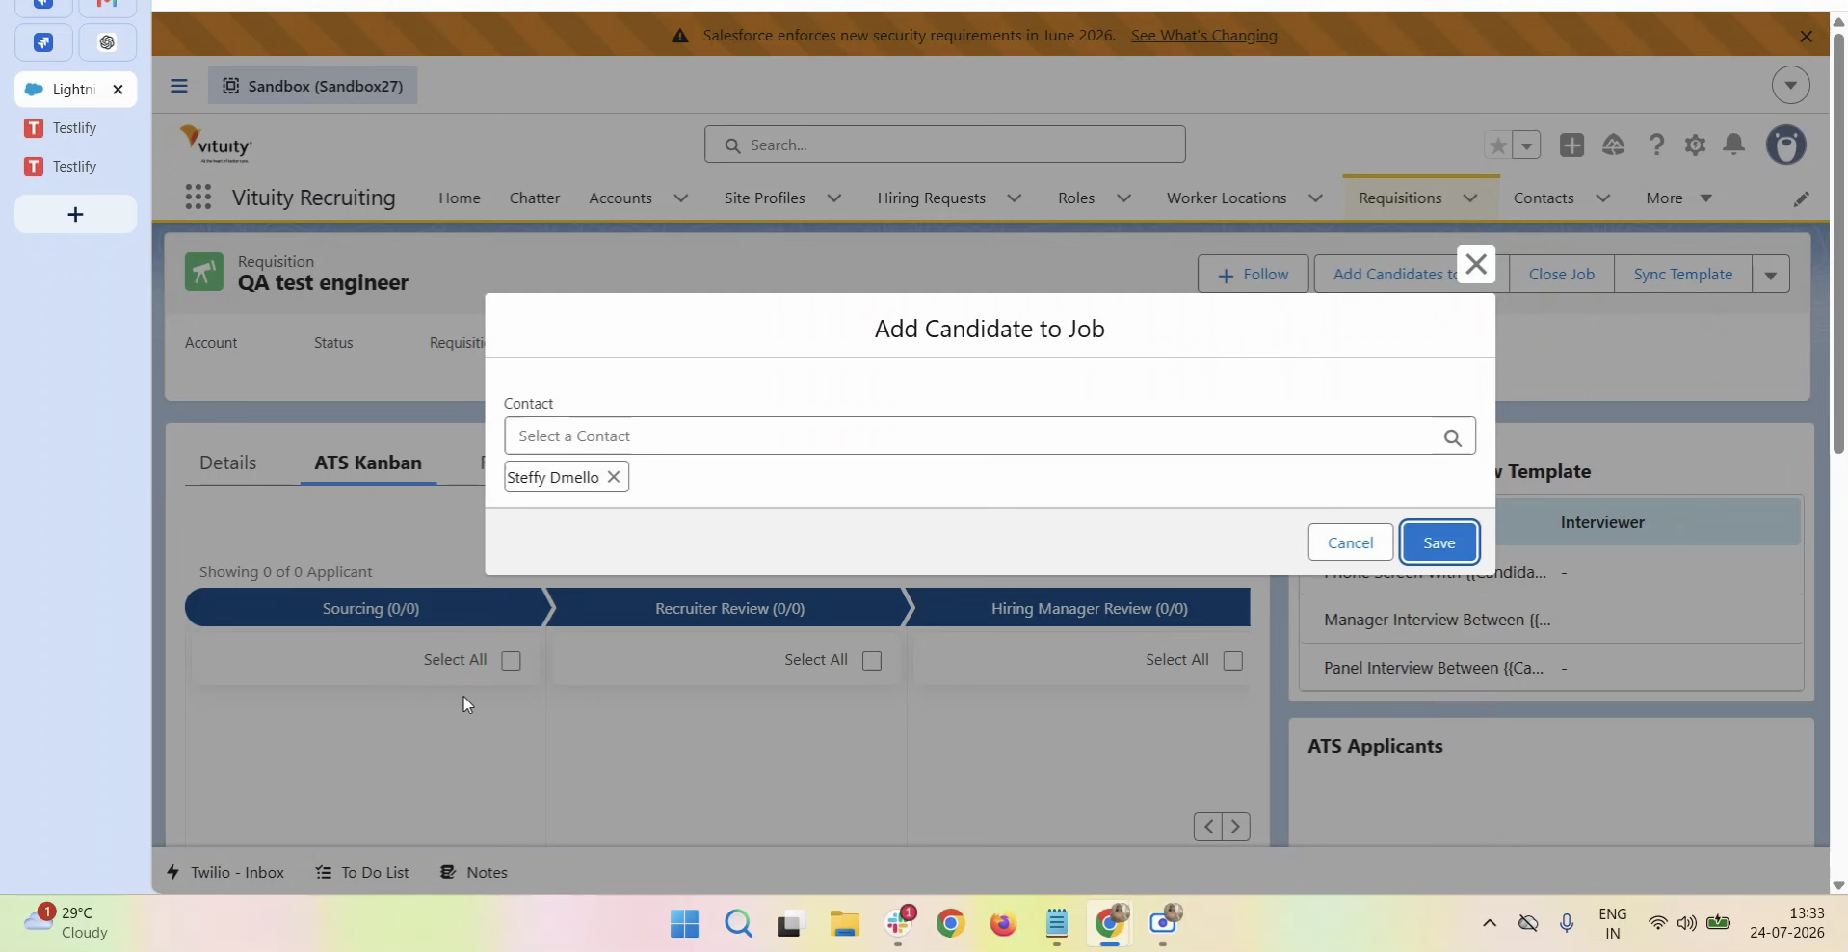Image resolution: width=1848 pixels, height=952 pixels.
Task: Click the Sync Template button
Action: 1682,275
